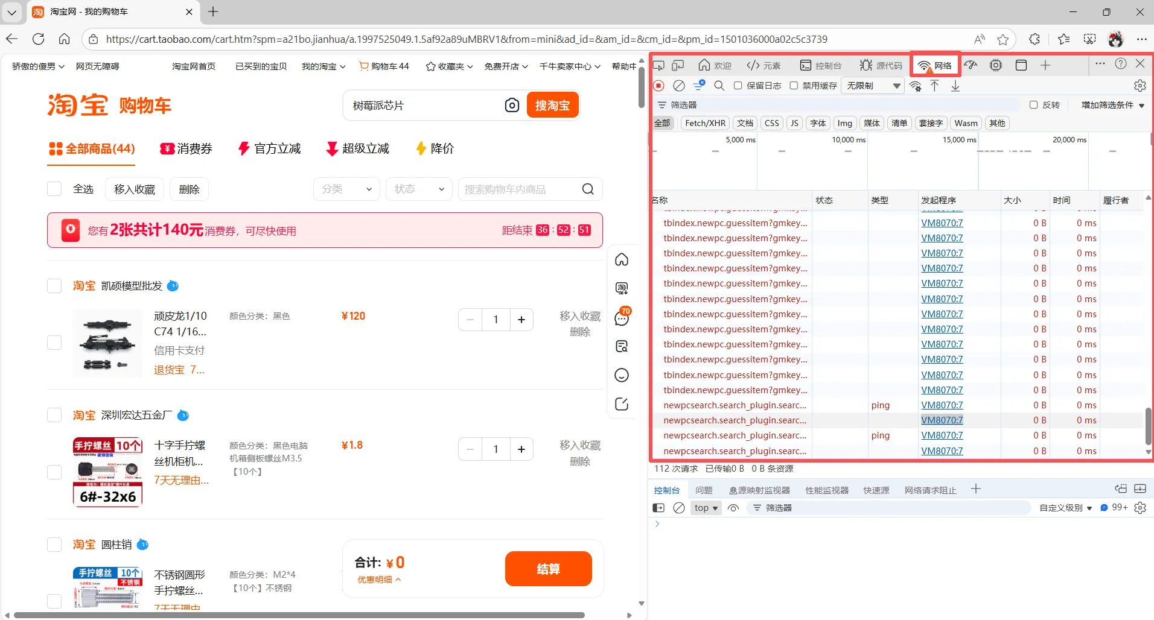Enable the 禁用缓存 checkbox
Image resolution: width=1154 pixels, height=620 pixels.
click(794, 86)
